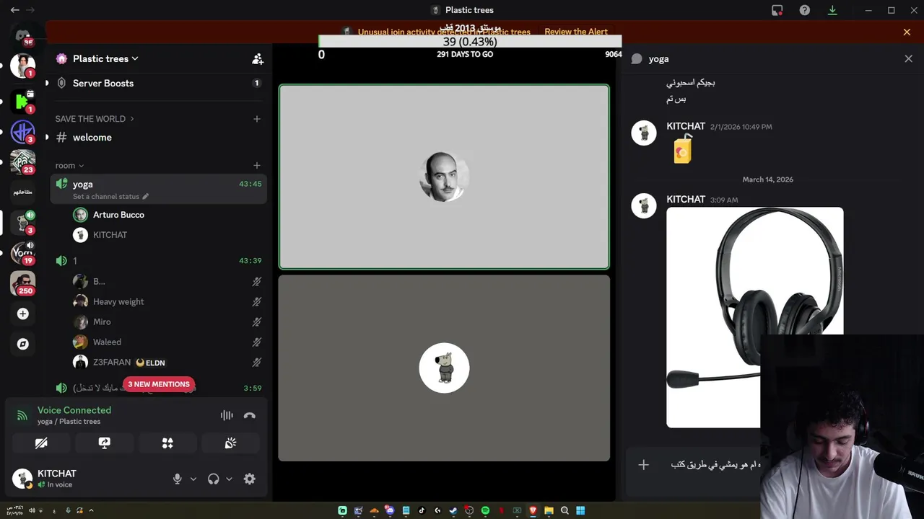Collapse the SAVE THE WORLD category
Image resolution: width=924 pixels, height=519 pixels.
click(x=95, y=119)
